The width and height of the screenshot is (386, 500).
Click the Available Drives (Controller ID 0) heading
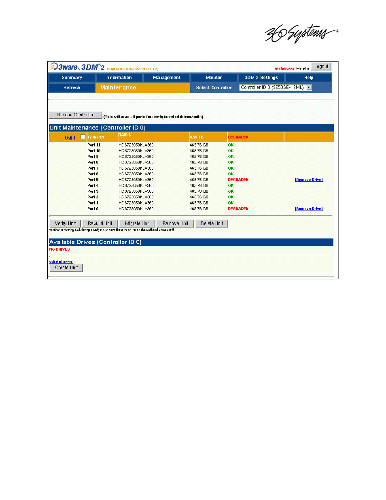(95, 242)
